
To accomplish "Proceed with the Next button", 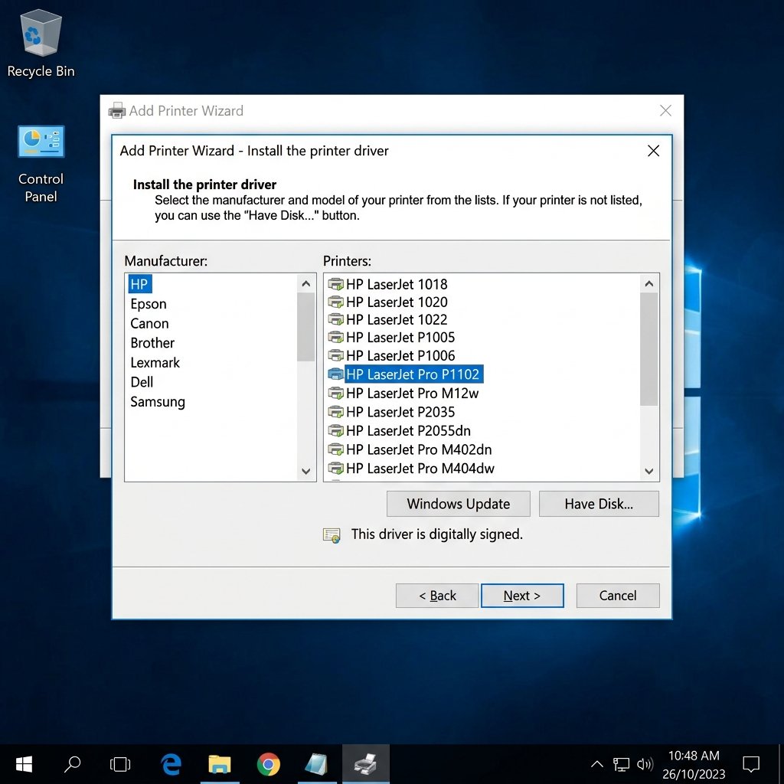I will [522, 596].
